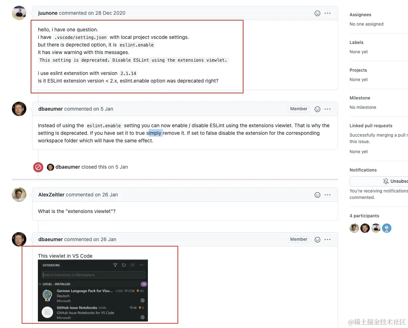Click the highlighted word simply

(155, 133)
